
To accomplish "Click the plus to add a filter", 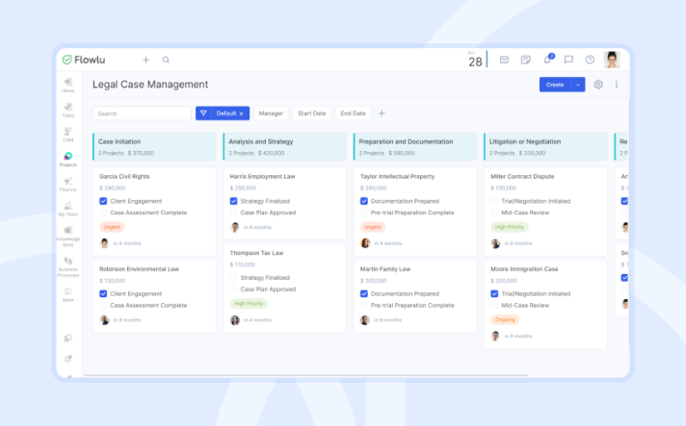I will coord(382,113).
